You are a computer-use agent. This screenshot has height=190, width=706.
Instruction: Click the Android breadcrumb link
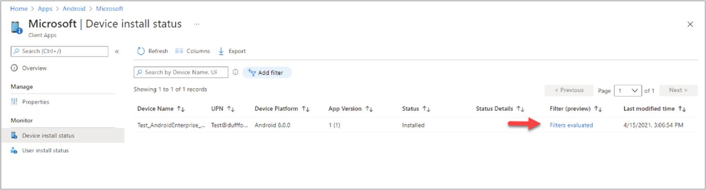click(74, 9)
